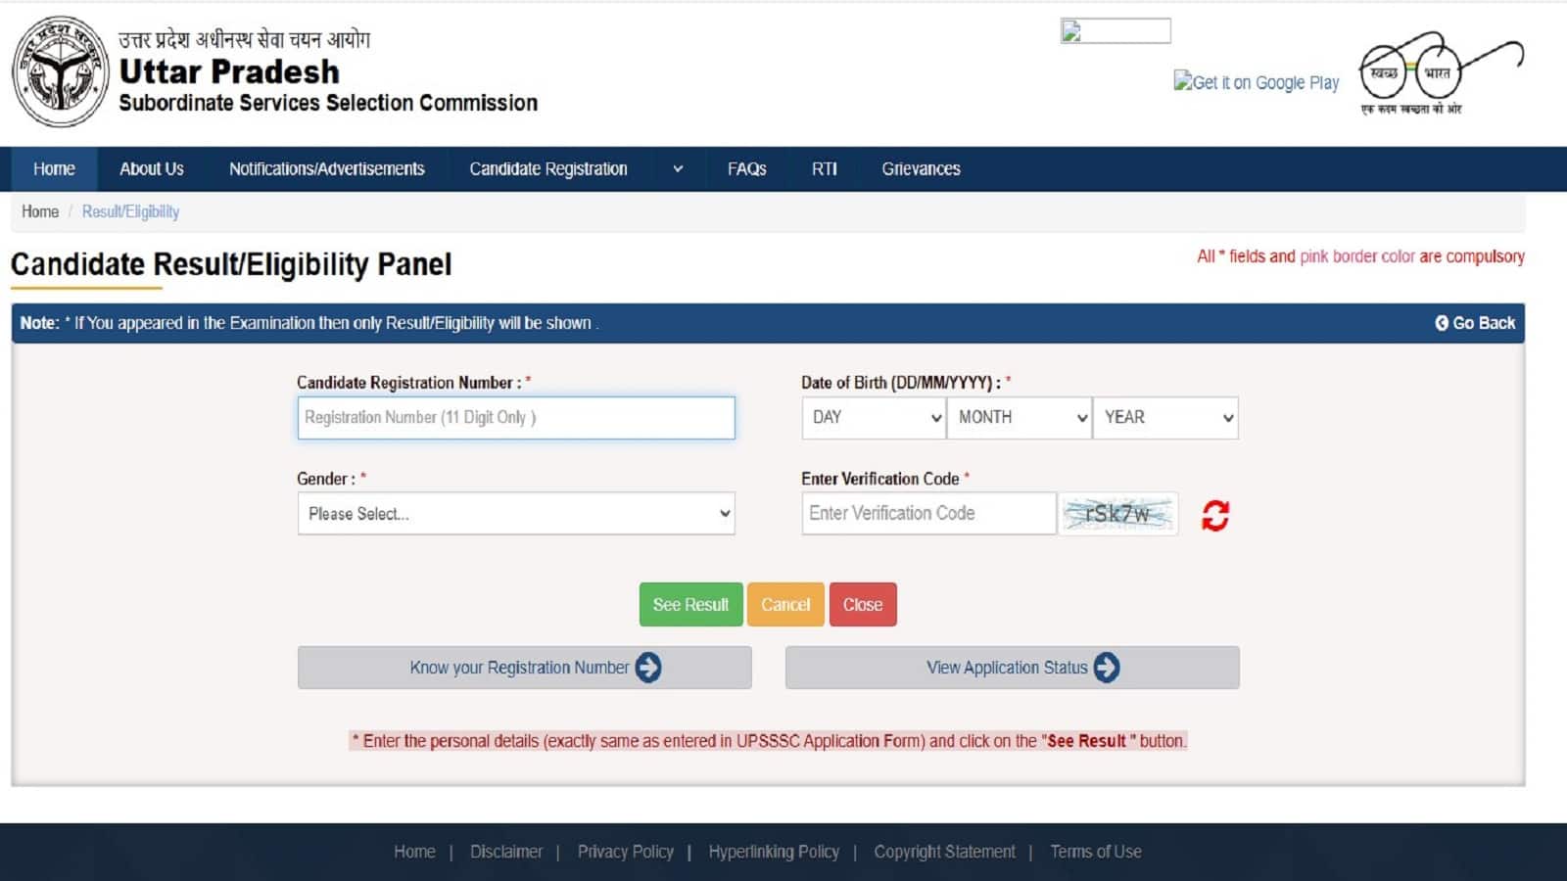Screen dimensions: 1567x881
Task: Click the compulsory fields red notice text
Action: tap(1360, 256)
